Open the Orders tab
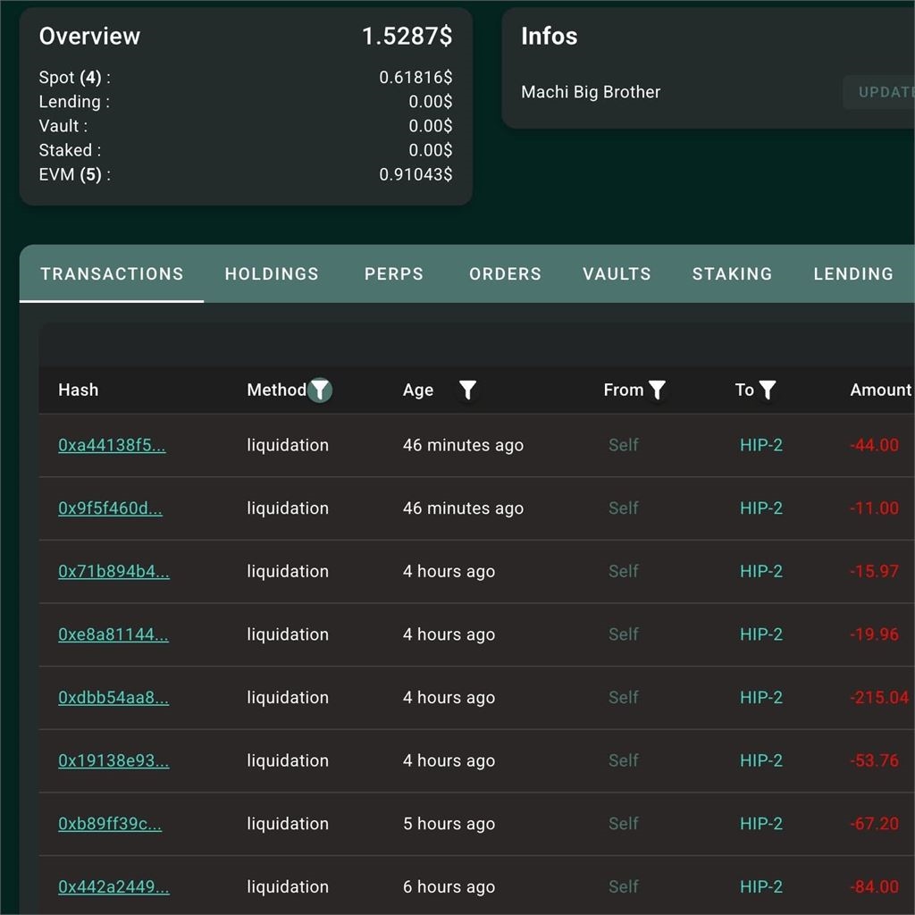Image resolution: width=915 pixels, height=915 pixels. click(x=506, y=273)
